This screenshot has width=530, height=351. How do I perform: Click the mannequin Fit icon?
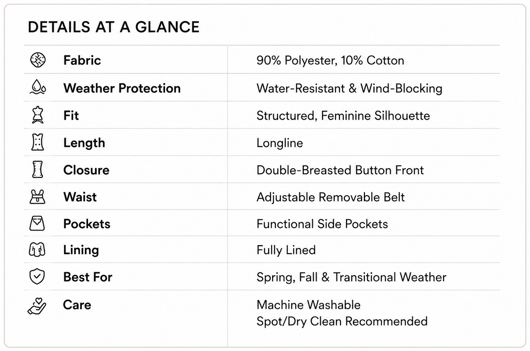(x=37, y=115)
